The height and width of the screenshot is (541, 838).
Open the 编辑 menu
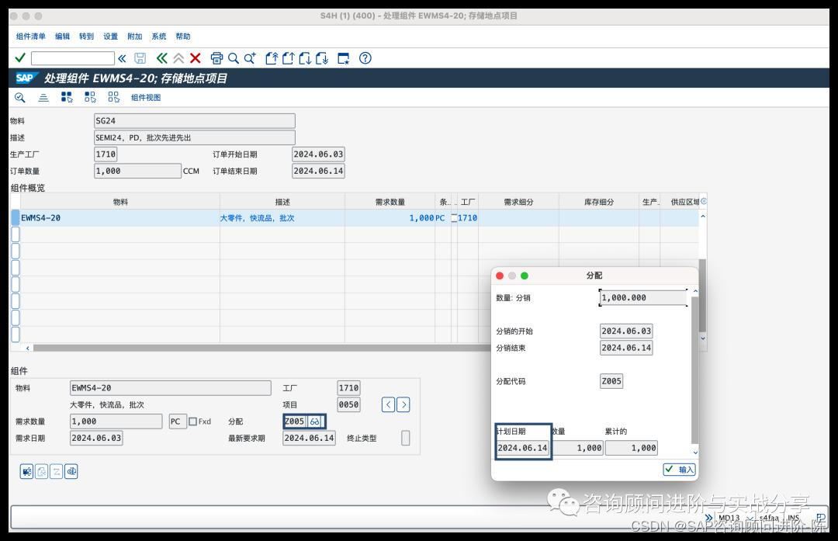click(63, 36)
